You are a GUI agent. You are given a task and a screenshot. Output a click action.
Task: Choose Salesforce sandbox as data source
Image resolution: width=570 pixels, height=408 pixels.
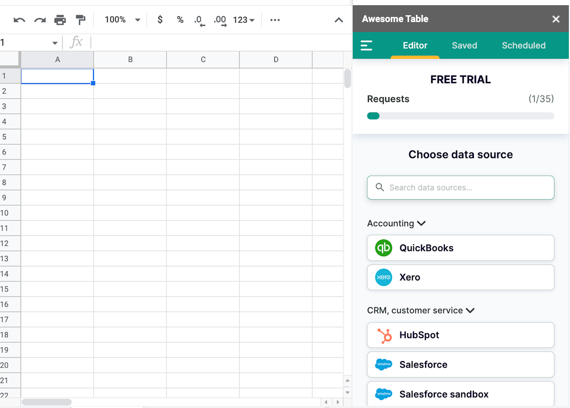(x=460, y=394)
